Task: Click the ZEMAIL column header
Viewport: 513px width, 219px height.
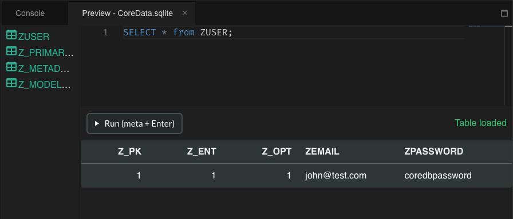Action: pyautogui.click(x=322, y=151)
